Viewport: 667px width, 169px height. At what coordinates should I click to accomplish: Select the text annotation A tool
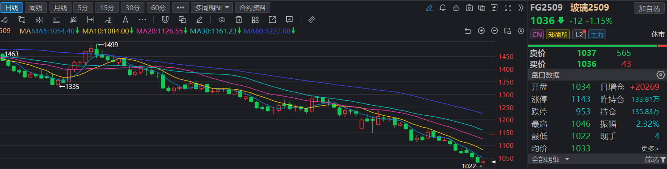125,19
